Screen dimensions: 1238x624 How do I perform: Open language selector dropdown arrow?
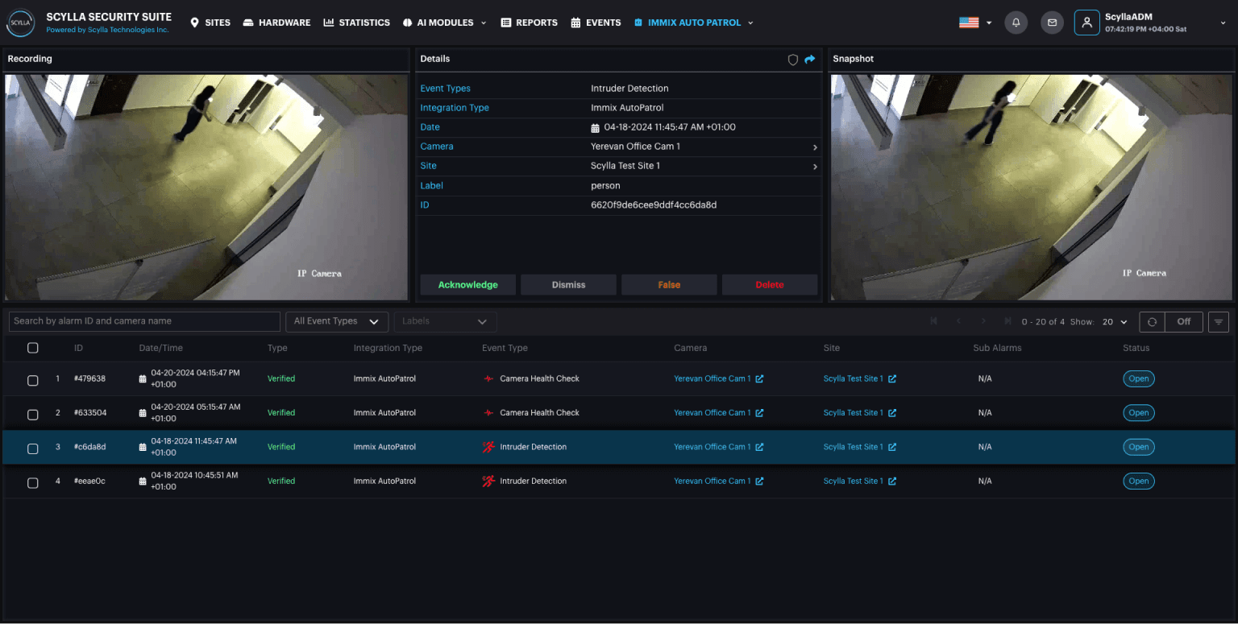tap(989, 23)
